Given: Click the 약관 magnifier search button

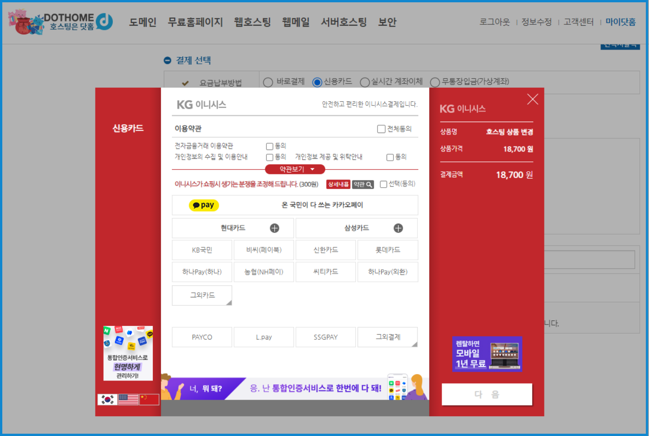Looking at the screenshot, I should 363,184.
